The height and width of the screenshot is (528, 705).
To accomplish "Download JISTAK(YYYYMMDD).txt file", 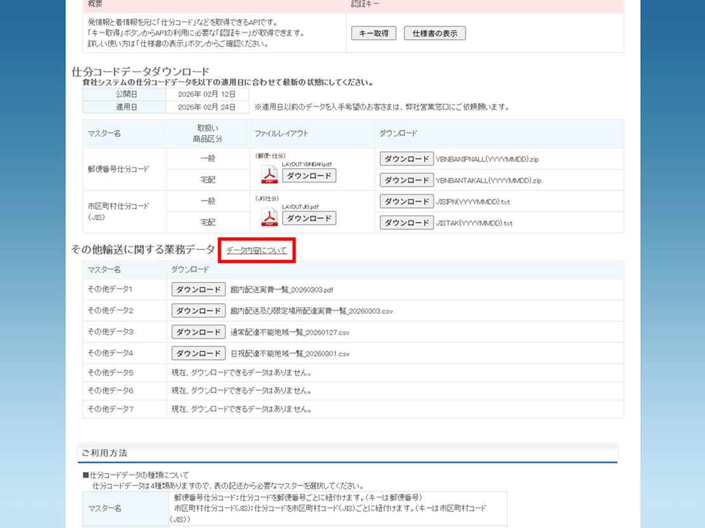I will point(407,223).
